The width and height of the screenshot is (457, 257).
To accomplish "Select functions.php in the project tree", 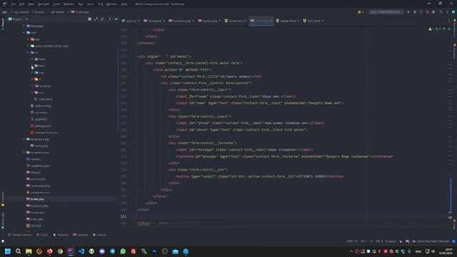I will 37,206.
